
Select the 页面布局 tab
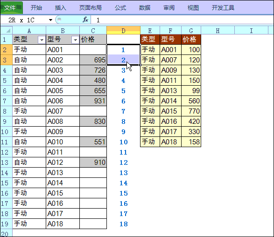click(x=91, y=7)
